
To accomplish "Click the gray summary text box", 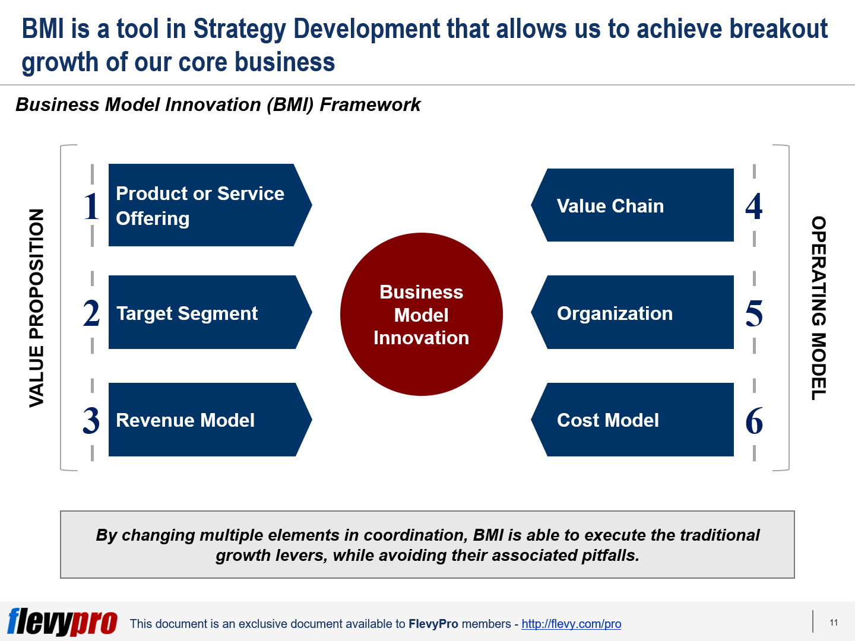I will pyautogui.click(x=427, y=544).
